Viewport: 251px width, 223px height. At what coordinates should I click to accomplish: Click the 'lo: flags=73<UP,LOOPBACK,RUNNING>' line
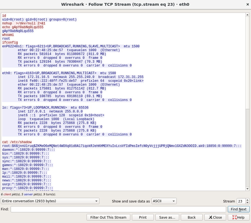(45, 108)
